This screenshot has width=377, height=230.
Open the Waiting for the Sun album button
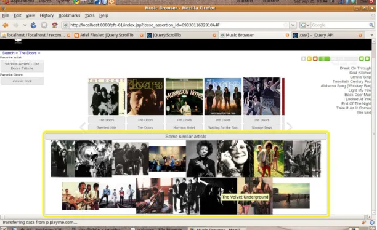tap(222, 127)
